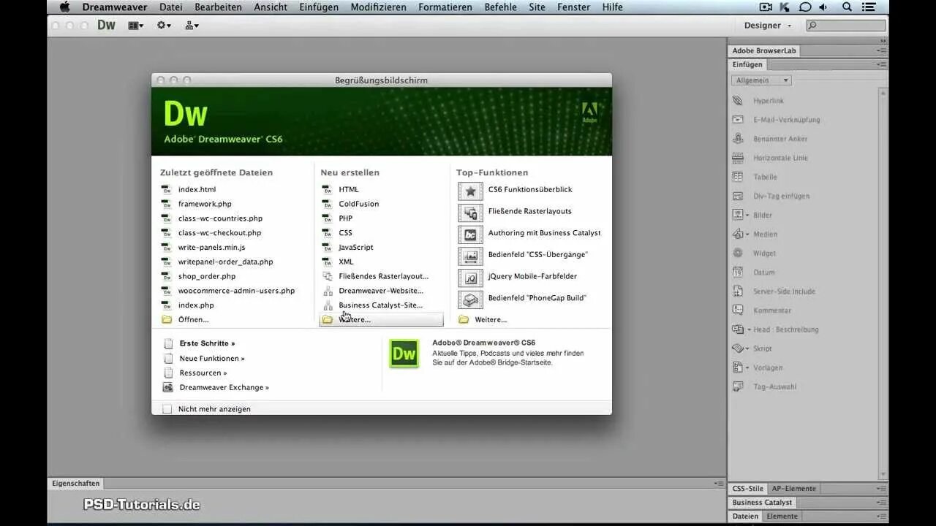The image size is (936, 526).
Task: Open the Befehle menu
Action: click(x=500, y=7)
